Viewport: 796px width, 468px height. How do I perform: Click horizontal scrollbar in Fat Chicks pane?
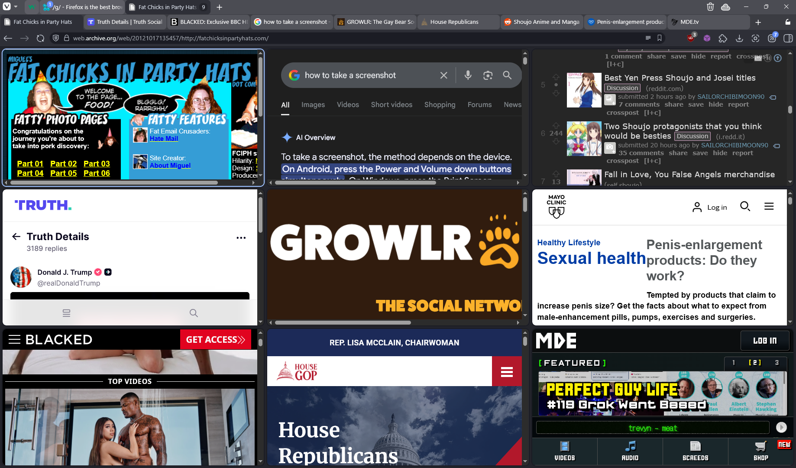pyautogui.click(x=114, y=182)
